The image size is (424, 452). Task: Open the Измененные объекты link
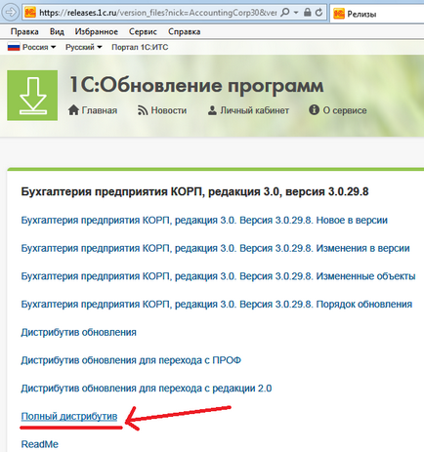pyautogui.click(x=218, y=276)
